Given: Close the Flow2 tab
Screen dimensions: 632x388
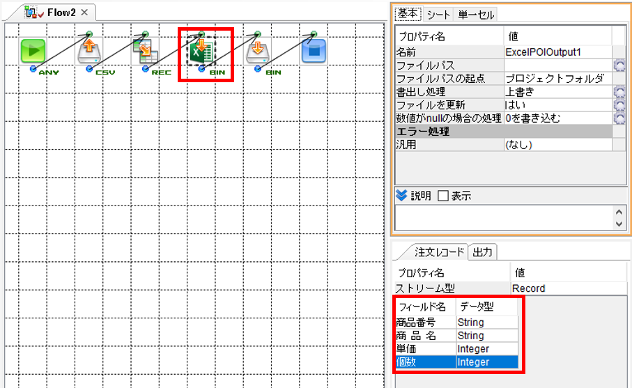Looking at the screenshot, I should click(84, 13).
